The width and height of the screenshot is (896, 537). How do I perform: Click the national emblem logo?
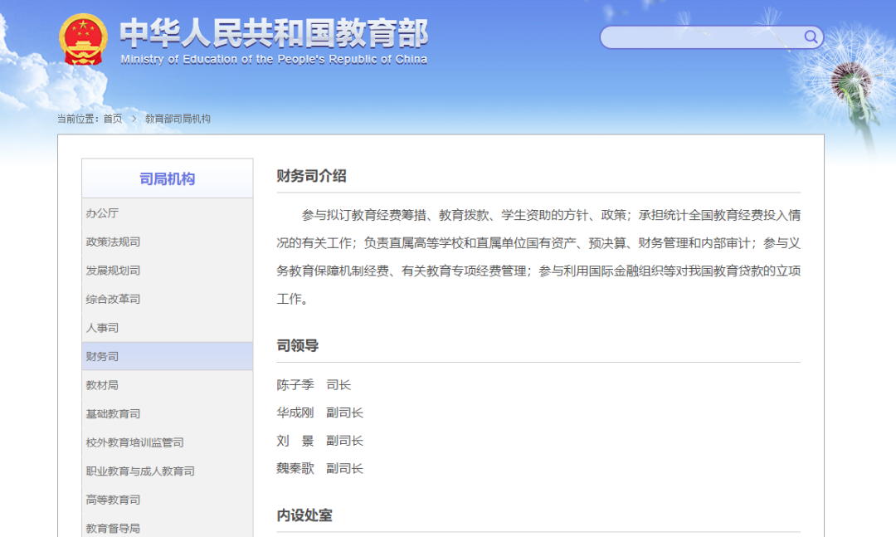pos(84,40)
